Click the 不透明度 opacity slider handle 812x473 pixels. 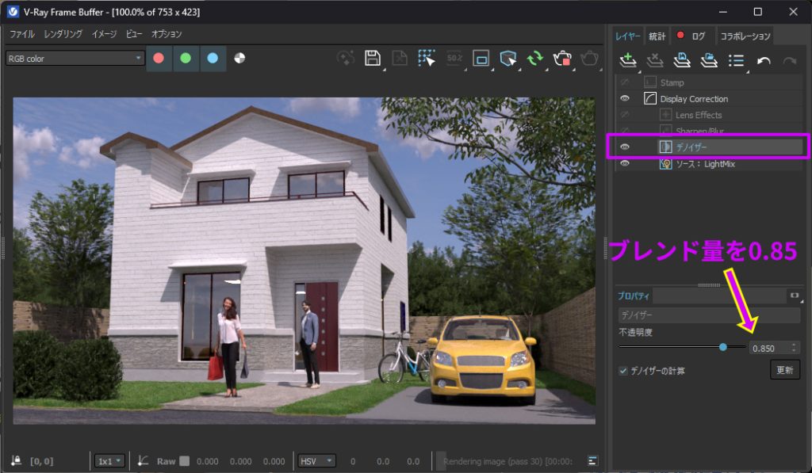tap(723, 347)
